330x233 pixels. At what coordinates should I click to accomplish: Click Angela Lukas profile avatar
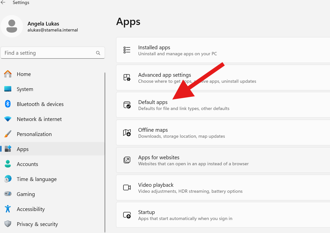(x=12, y=26)
